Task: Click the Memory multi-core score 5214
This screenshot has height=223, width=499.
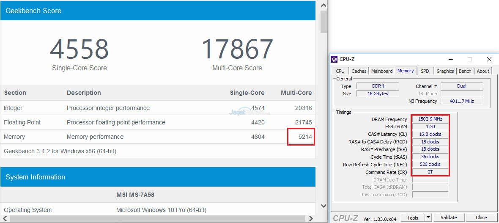Action: (305, 137)
